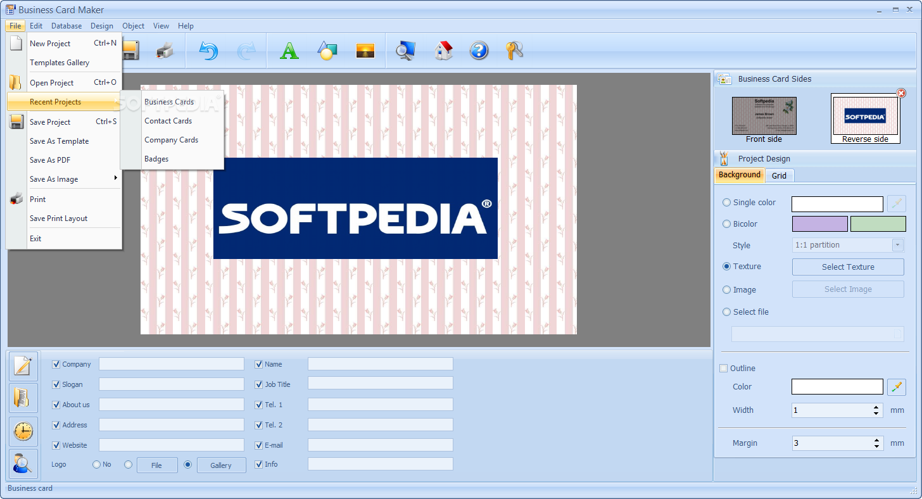922x499 pixels.
Task: Click the white Single color swatch
Action: click(837, 204)
